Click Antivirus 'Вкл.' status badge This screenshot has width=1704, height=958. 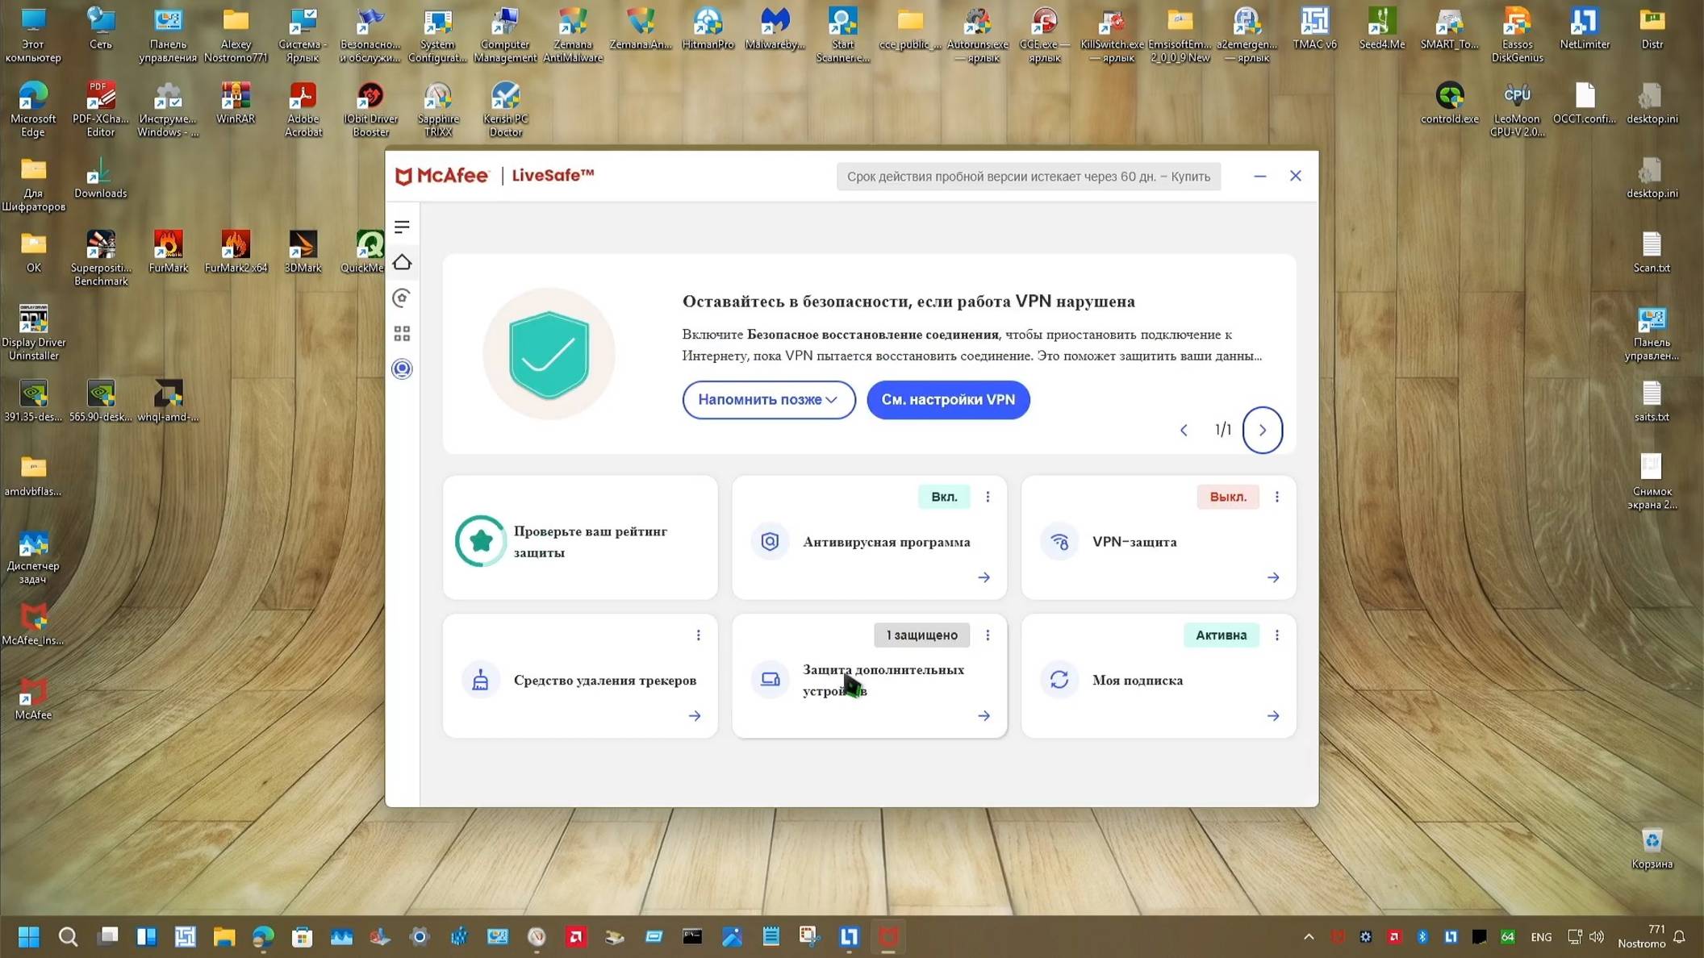pyautogui.click(x=944, y=497)
